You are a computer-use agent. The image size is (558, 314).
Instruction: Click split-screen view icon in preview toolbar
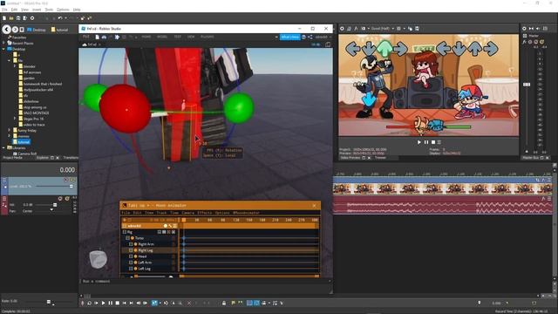(363, 29)
